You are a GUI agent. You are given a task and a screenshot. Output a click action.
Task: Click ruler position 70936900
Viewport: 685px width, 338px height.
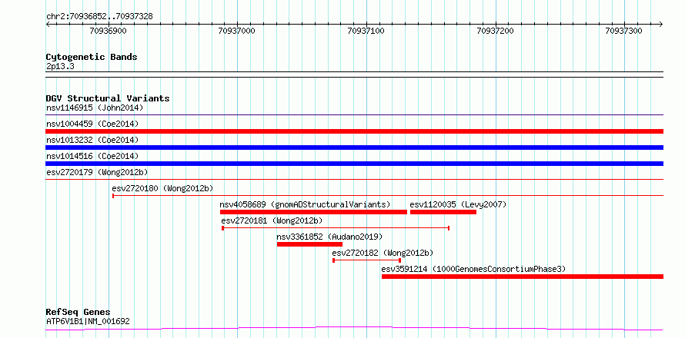point(108,31)
